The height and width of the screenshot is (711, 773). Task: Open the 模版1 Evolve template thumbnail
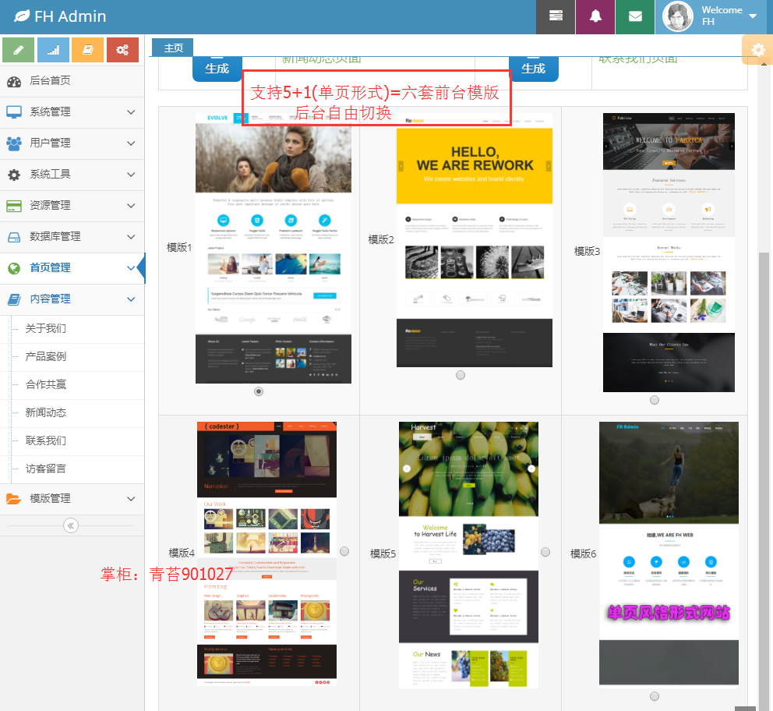[x=274, y=248]
